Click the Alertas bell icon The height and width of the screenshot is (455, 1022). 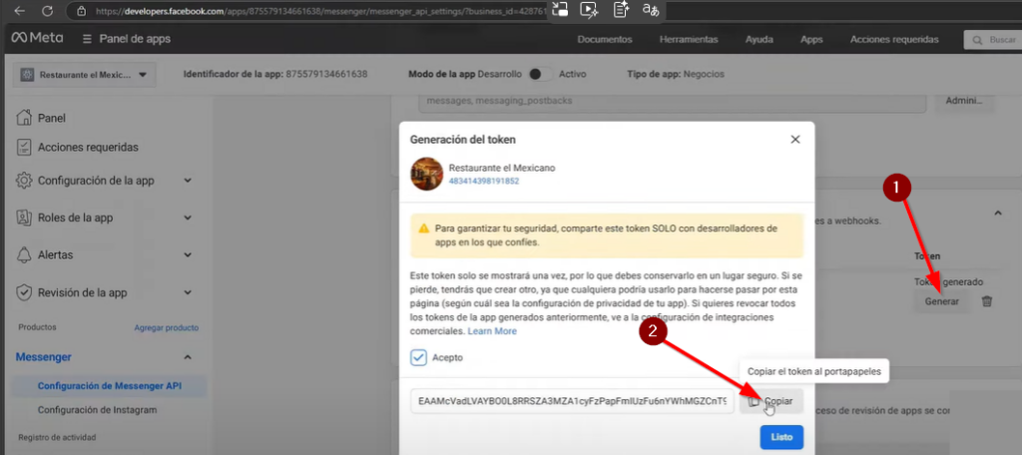pyautogui.click(x=24, y=254)
